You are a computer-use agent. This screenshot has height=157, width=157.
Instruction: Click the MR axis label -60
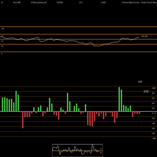click(x=153, y=128)
